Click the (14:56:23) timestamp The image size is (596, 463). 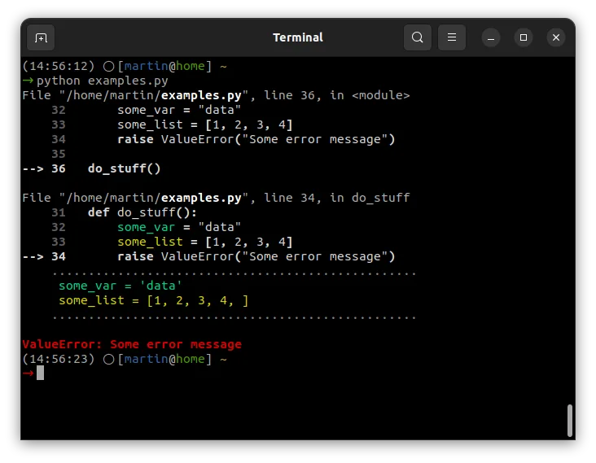coord(59,359)
